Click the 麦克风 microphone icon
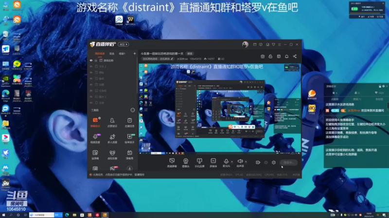The width and height of the screenshot is (389, 218). (226, 161)
